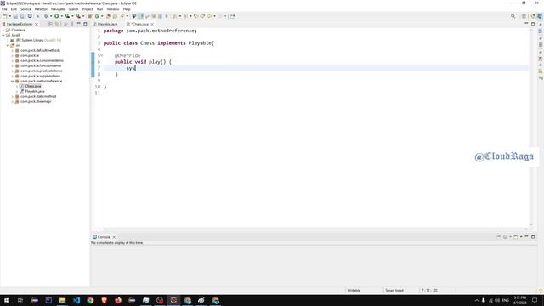
Task: Click the New file toolbar icon
Action: pyautogui.click(x=4, y=16)
